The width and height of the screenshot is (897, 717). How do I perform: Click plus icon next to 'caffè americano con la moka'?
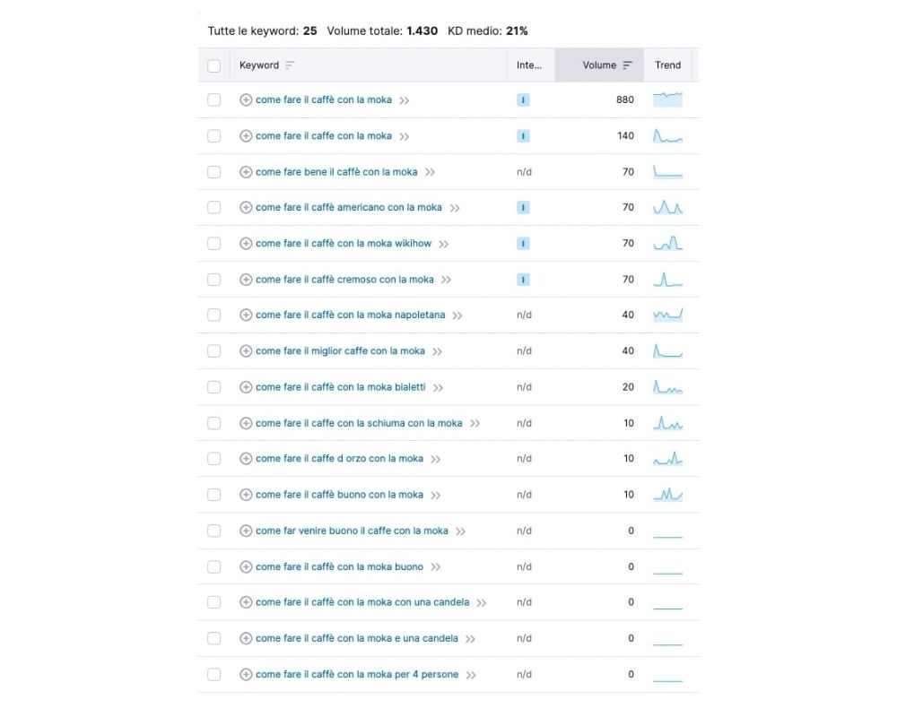pyautogui.click(x=246, y=208)
